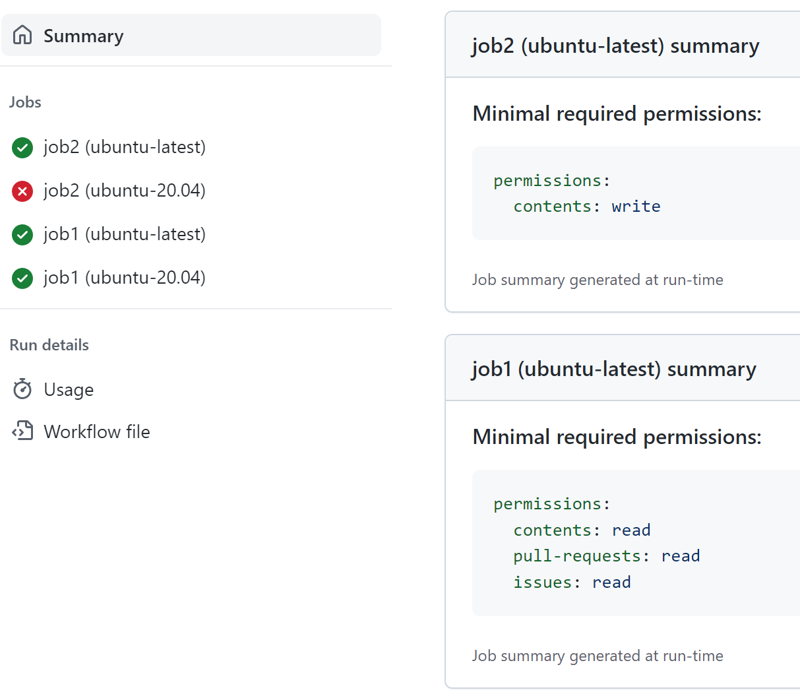Open the job2 (ubuntu-latest) job link
Image resolution: width=800 pixels, height=700 pixels.
coord(125,147)
